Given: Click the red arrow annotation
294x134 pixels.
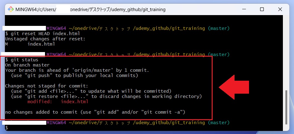Looking at the screenshot, I should (x=234, y=87).
